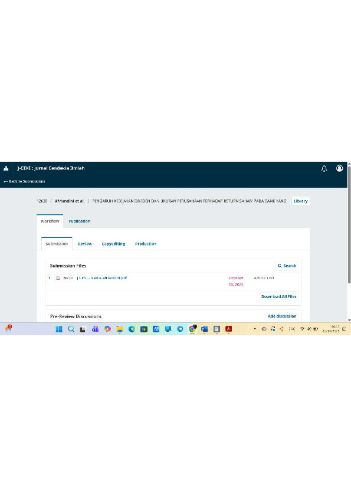
Task: Select the Copyediting stage tab
Action: click(113, 244)
